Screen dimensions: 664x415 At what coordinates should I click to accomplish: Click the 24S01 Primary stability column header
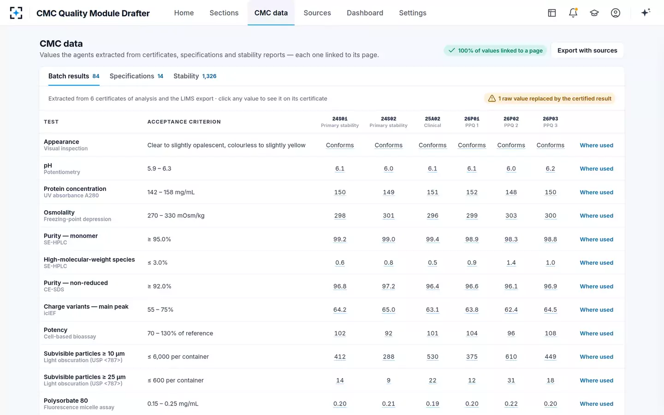click(x=340, y=122)
